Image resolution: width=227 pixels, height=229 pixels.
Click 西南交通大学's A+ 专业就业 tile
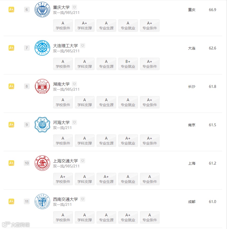128,218
